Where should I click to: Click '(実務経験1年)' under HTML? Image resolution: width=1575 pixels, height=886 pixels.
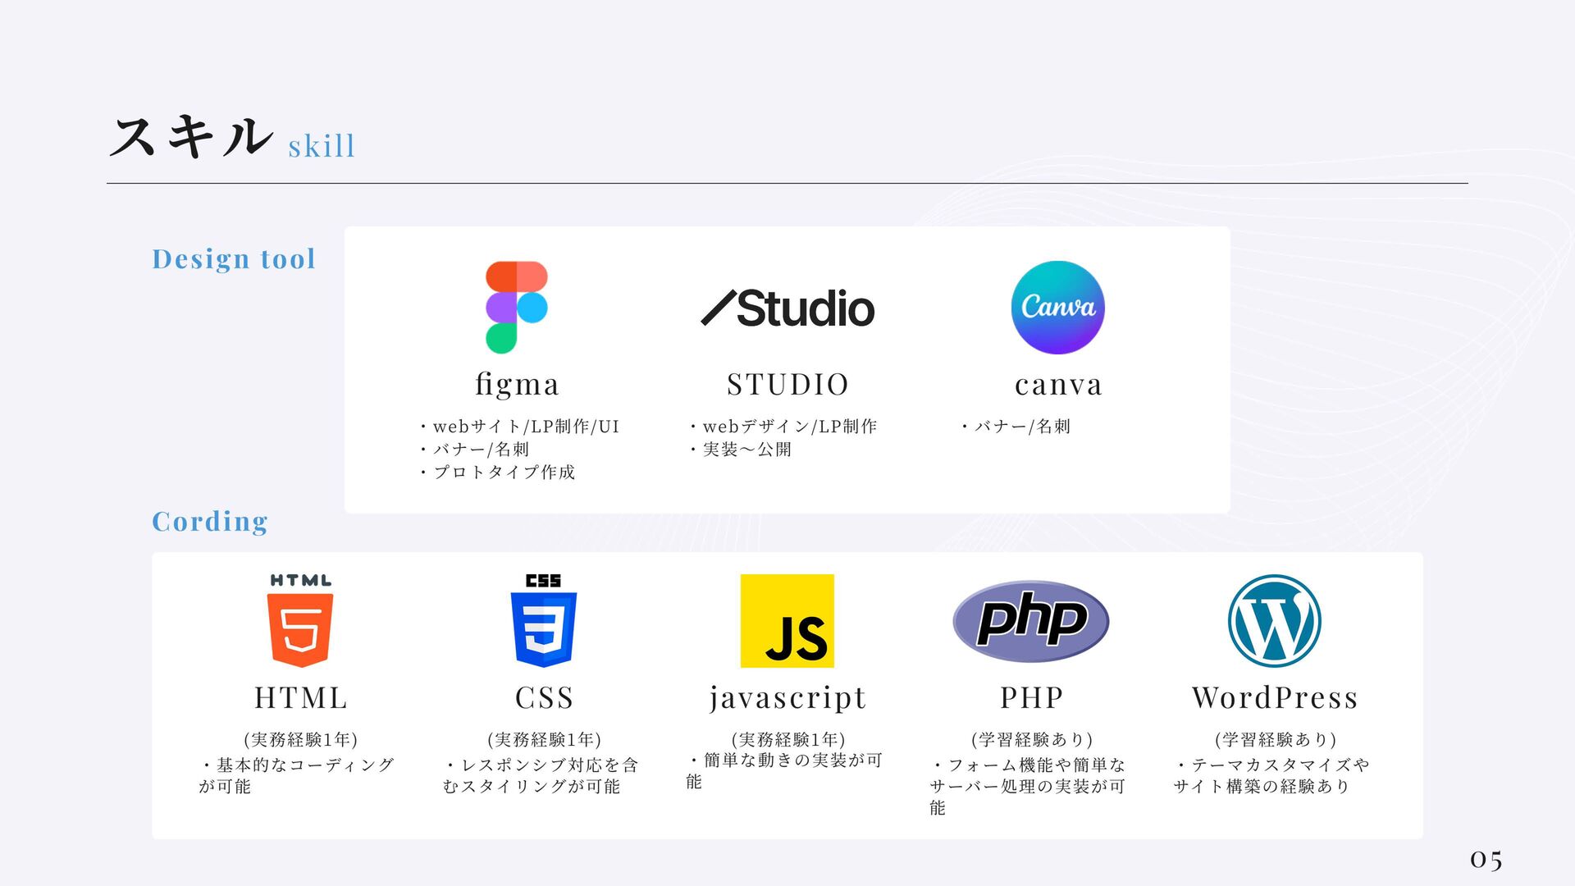301,740
